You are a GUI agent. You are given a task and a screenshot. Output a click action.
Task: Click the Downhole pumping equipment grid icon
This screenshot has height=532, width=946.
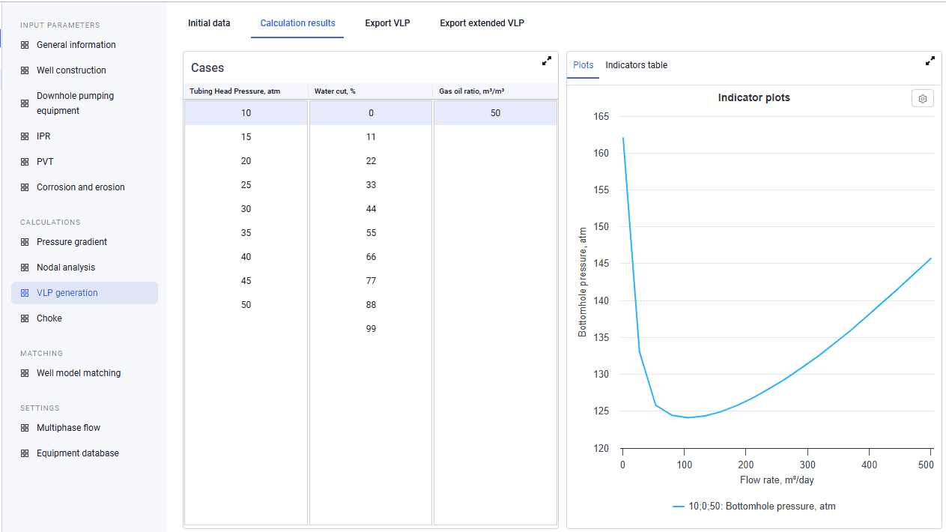pyautogui.click(x=25, y=103)
